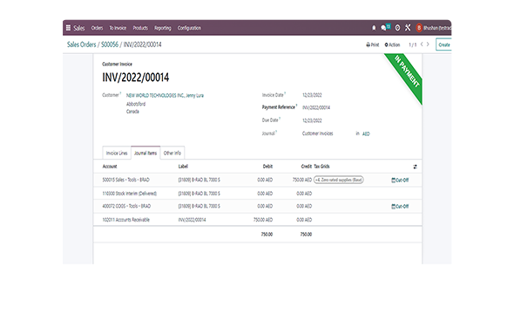Go to the next record arrow
Viewport: 514px width, 314px height.
pos(428,44)
